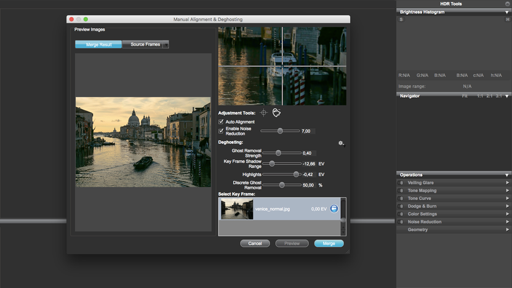Collapse the Navigator section

(507, 96)
